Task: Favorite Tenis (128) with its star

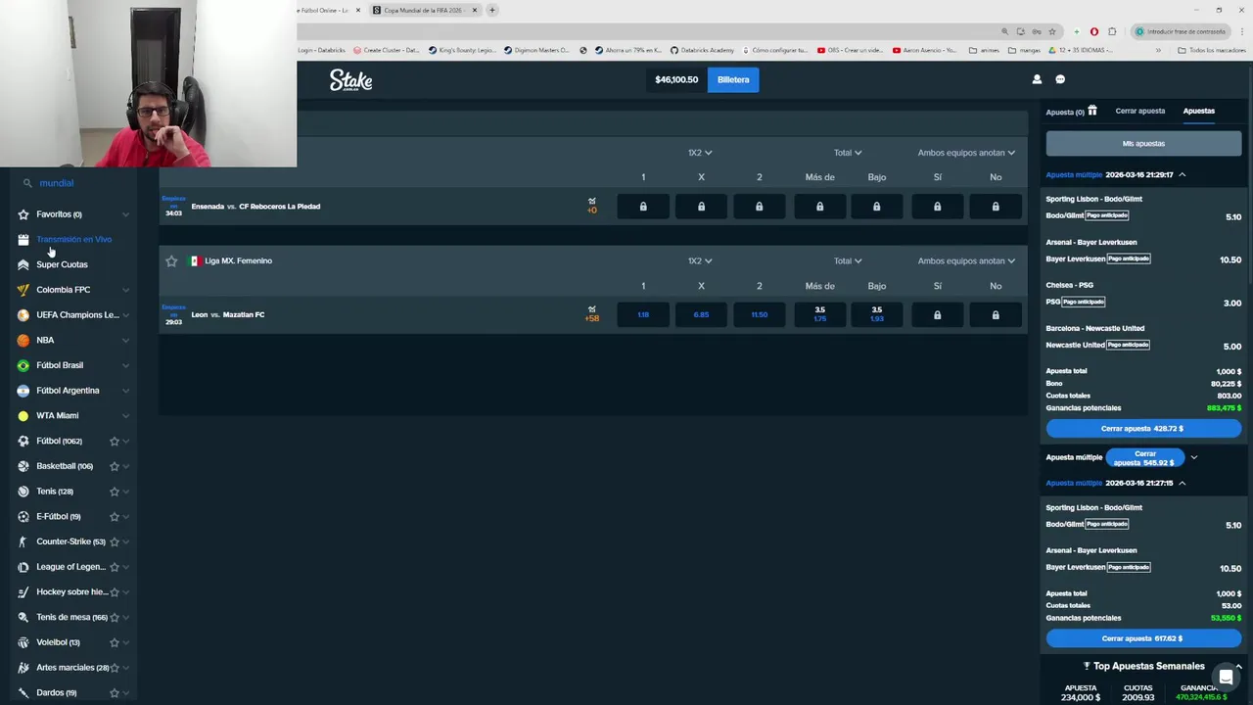Action: click(x=115, y=492)
